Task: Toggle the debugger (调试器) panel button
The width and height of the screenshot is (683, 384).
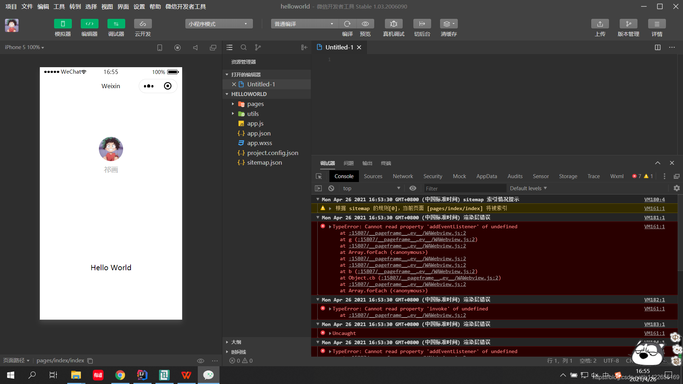Action: point(116,24)
